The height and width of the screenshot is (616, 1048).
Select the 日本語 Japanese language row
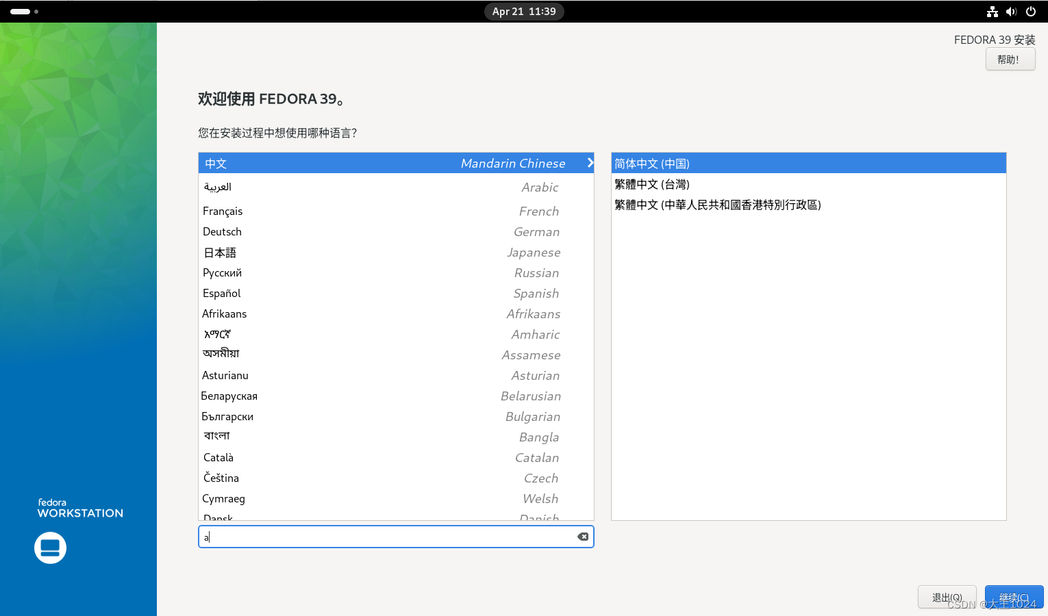(x=396, y=252)
